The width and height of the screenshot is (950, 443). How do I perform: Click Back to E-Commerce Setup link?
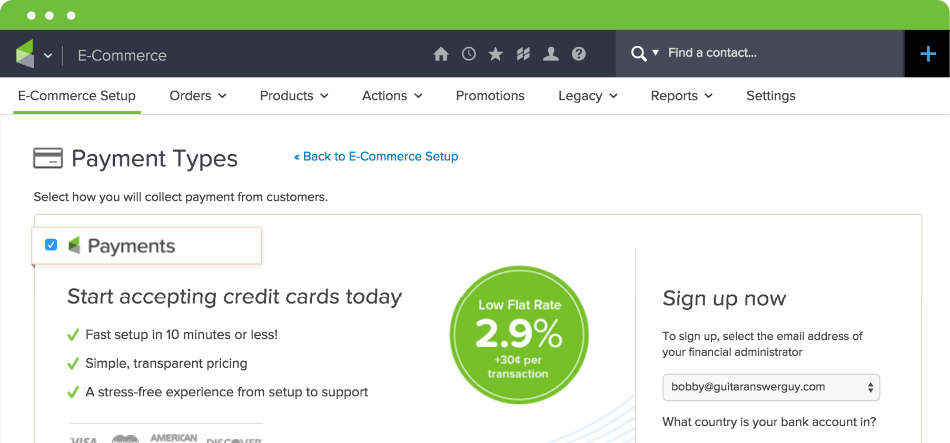[376, 156]
